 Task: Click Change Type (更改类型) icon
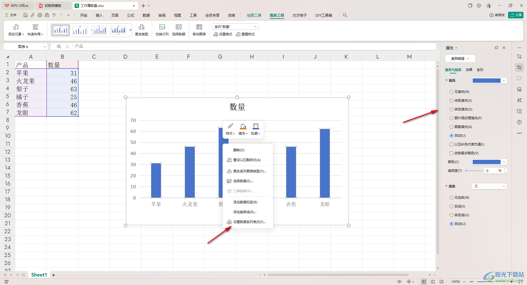click(x=142, y=27)
